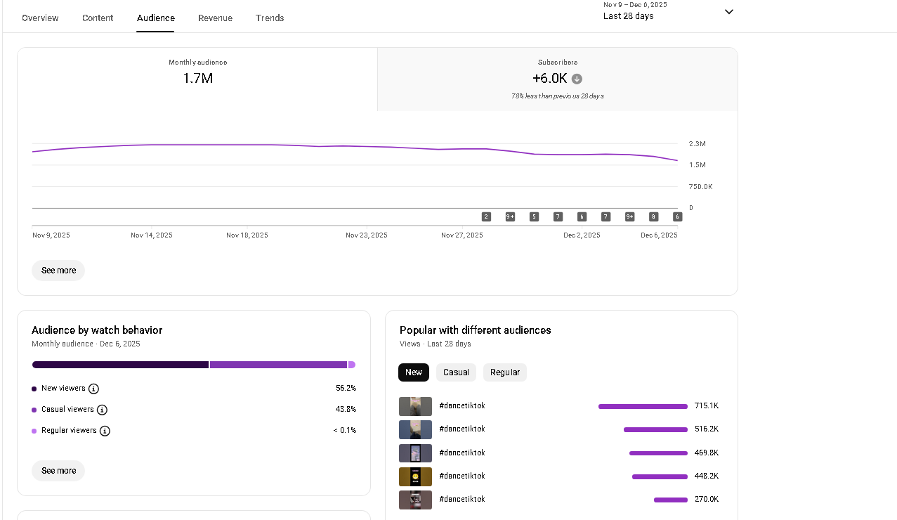Image resolution: width=897 pixels, height=520 pixels.
Task: Go to the Content tab
Action: point(98,18)
